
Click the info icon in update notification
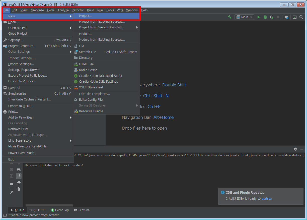tap(222, 192)
